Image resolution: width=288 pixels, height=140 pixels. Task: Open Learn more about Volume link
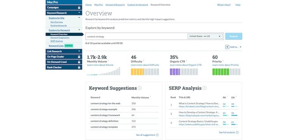(x=100, y=65)
